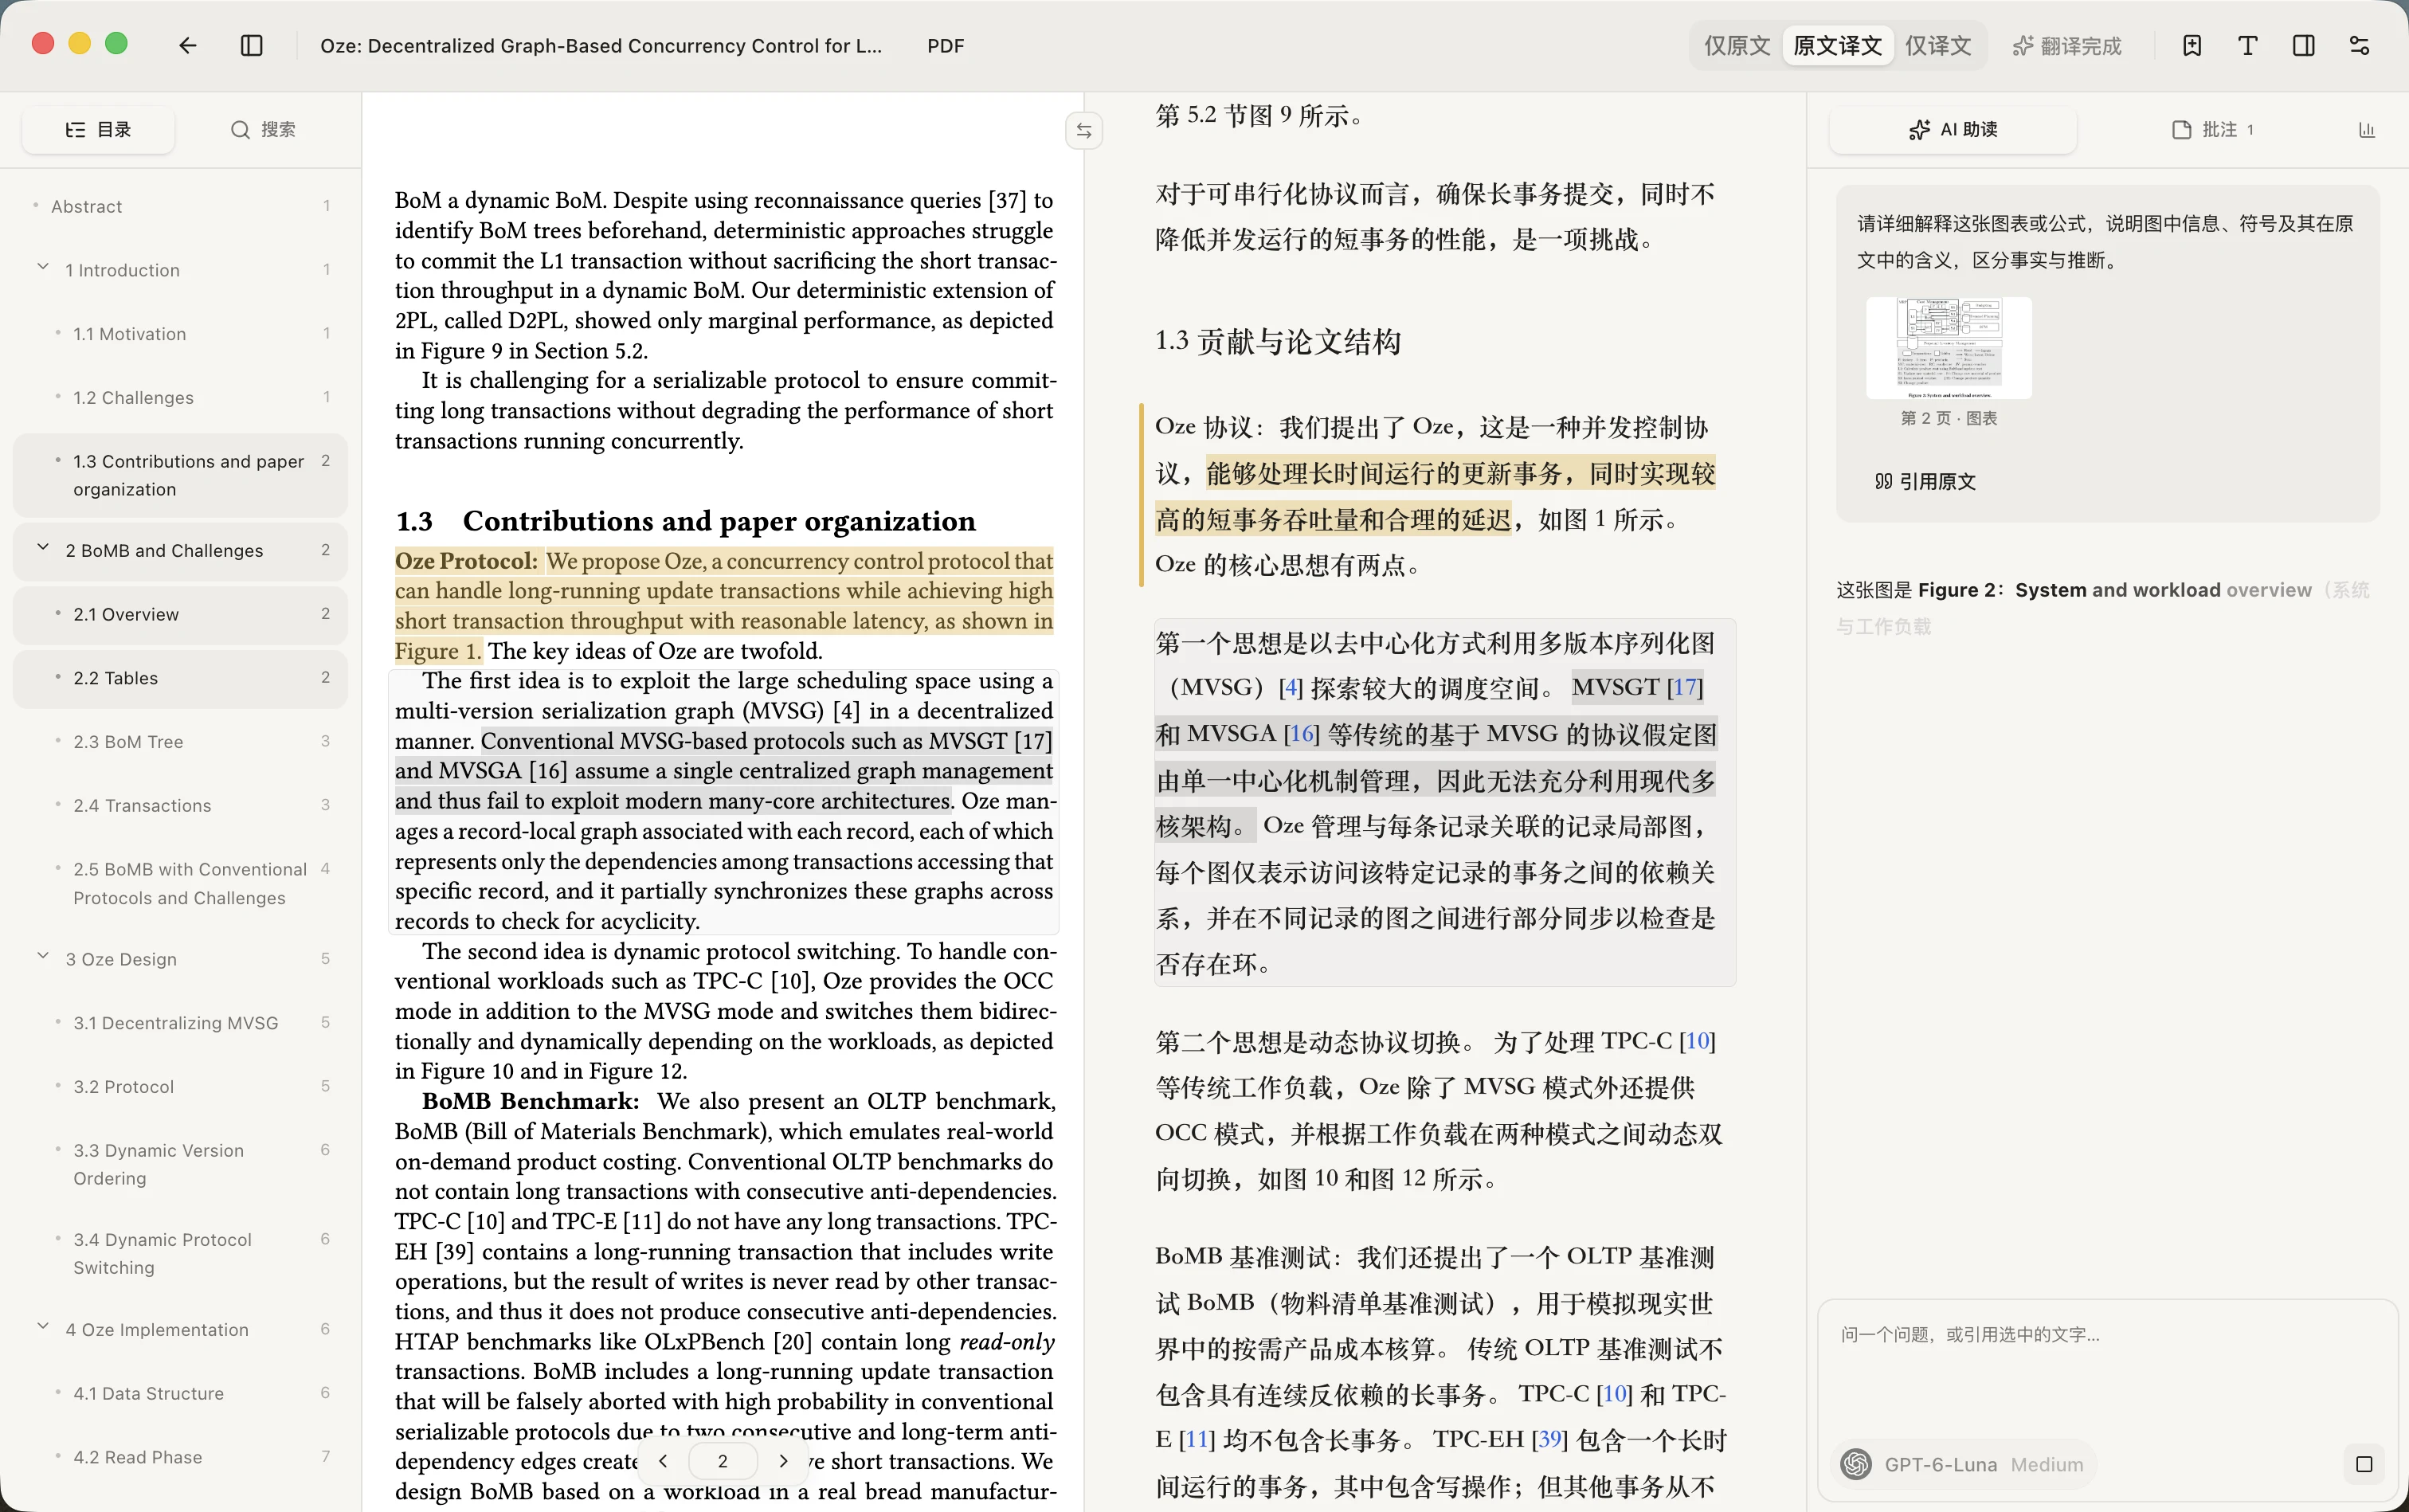Open 2.4 Transactions outline entry
The image size is (2409, 1512).
point(181,806)
